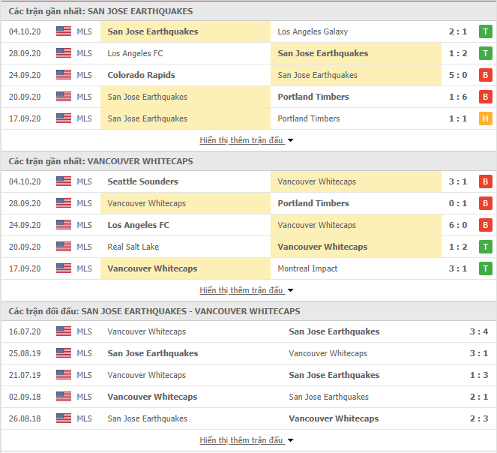The width and height of the screenshot is (497, 453).
Task: Select the Real Salt Lake team name
Action: [133, 247]
